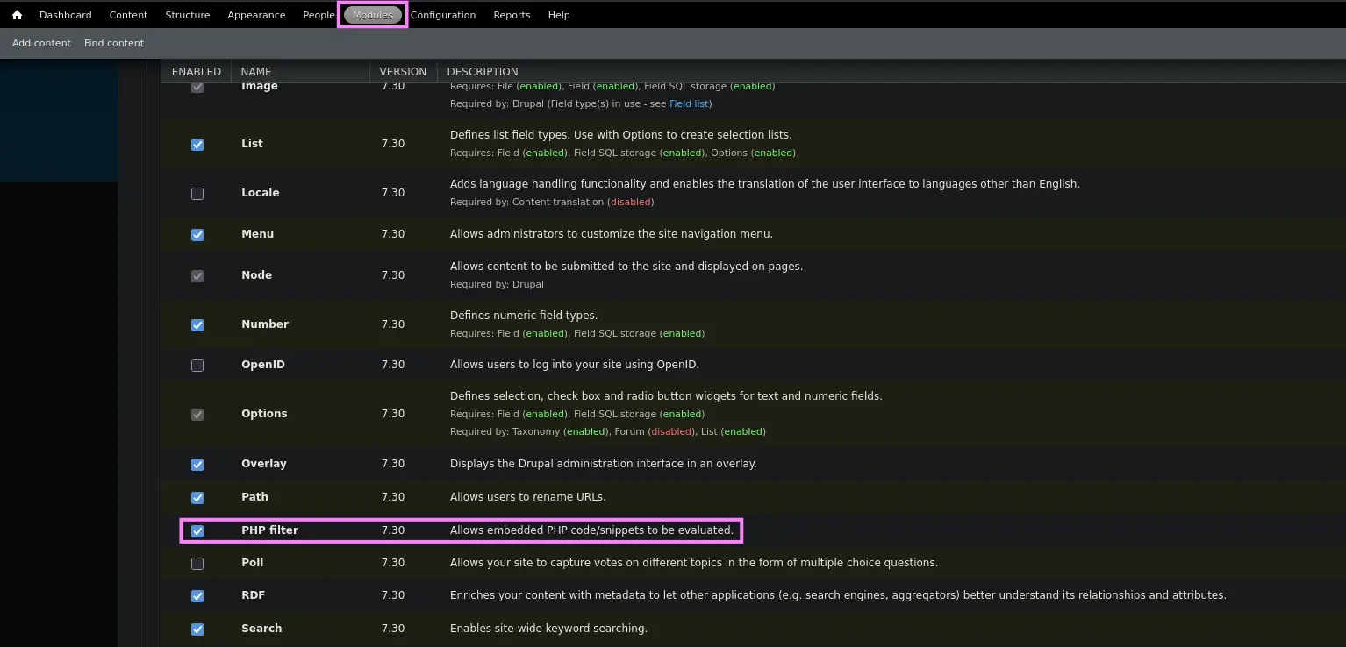Open the Field list link
The height and width of the screenshot is (647, 1346).
[x=689, y=103]
